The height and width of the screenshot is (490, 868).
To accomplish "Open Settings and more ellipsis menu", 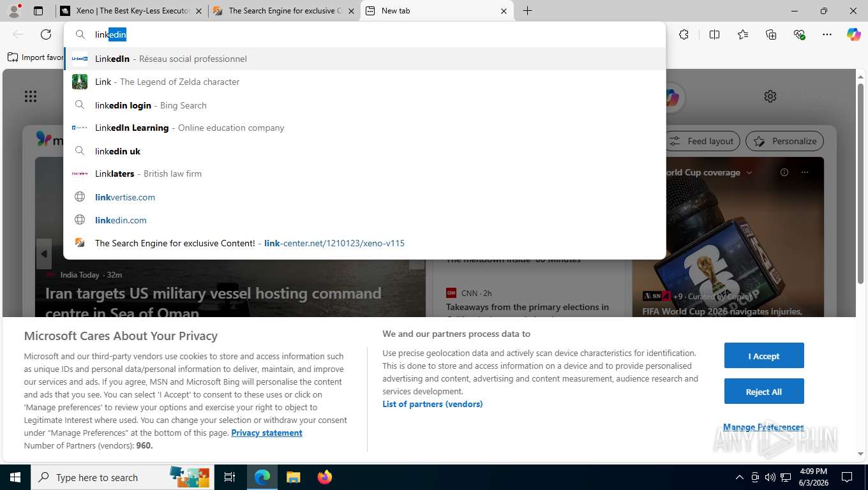I will 827,34.
